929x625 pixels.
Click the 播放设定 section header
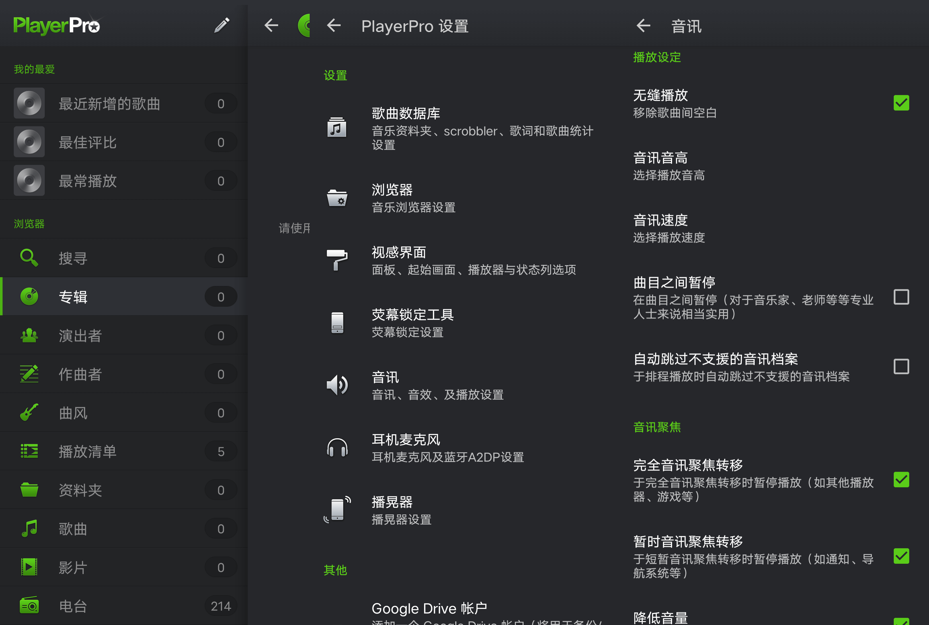coord(657,57)
